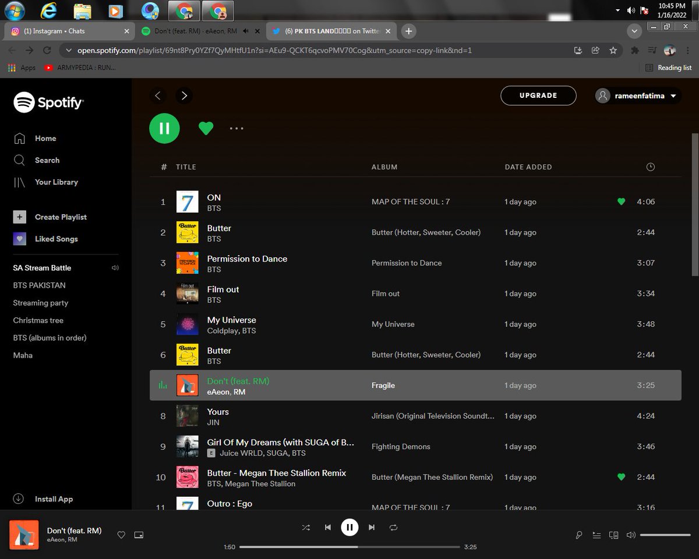
Task: Open the lyrics microphone icon
Action: click(x=578, y=535)
